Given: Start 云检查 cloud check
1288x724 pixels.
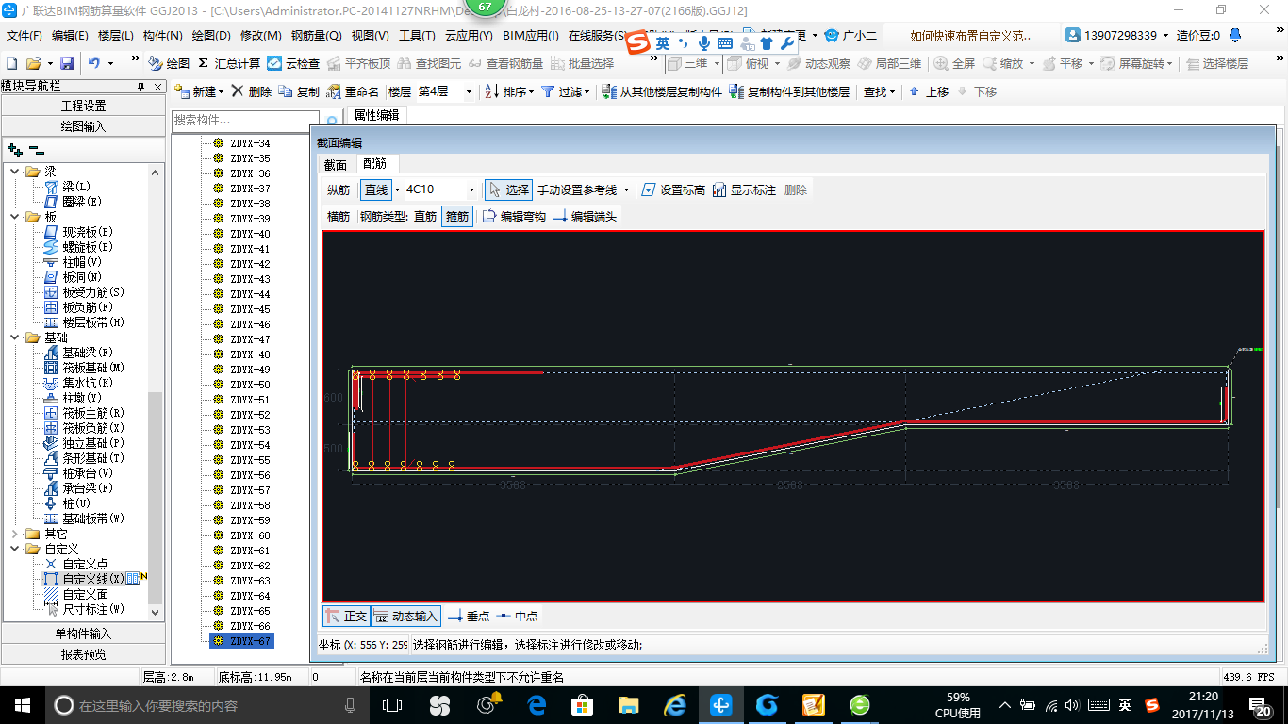Looking at the screenshot, I should pos(293,63).
